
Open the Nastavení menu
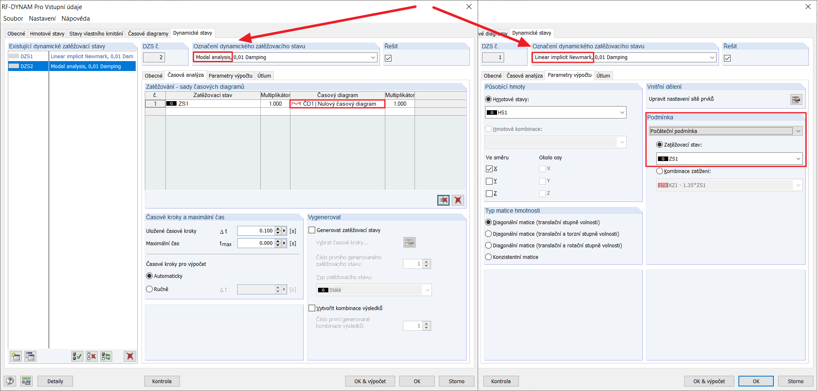tap(42, 19)
